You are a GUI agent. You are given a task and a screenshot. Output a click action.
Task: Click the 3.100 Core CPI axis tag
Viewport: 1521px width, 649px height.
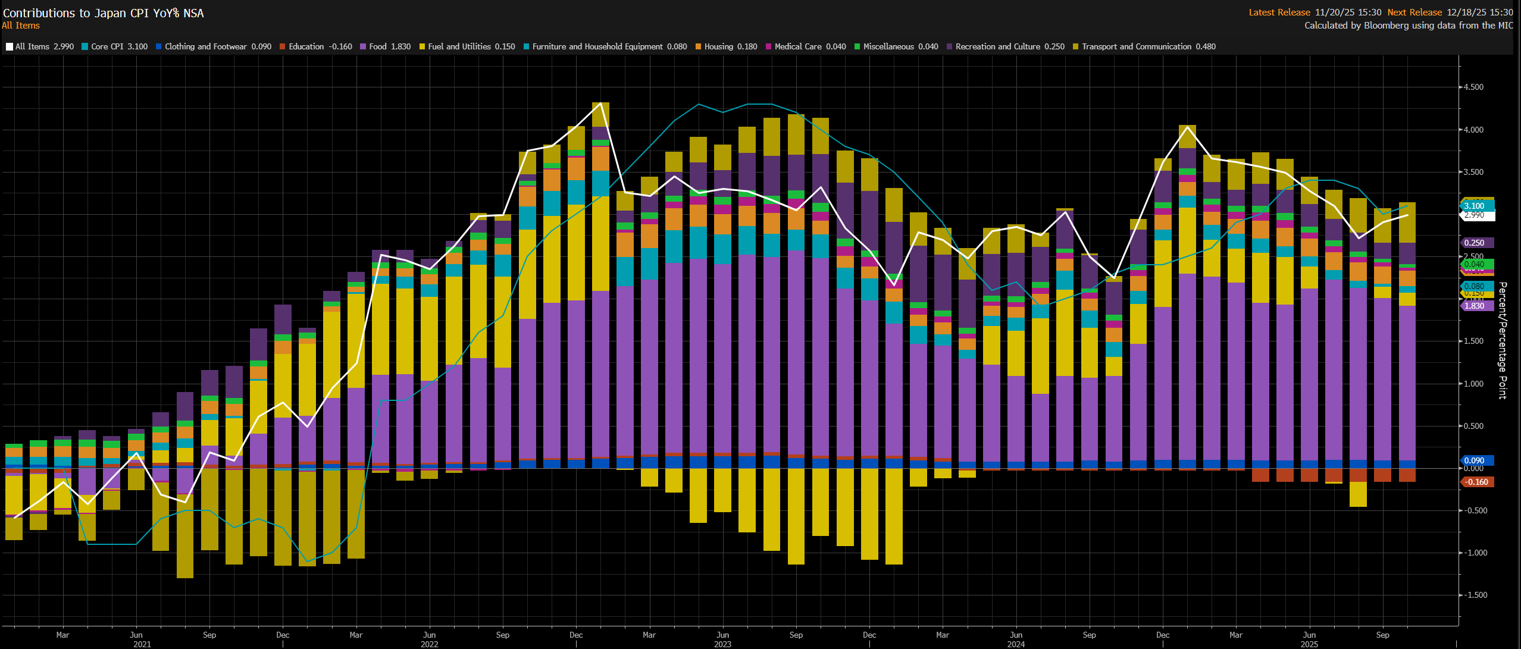point(1477,206)
